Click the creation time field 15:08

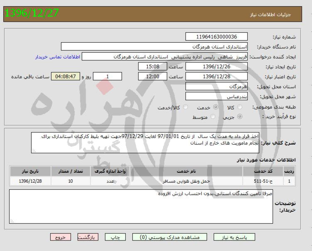pos(153,67)
